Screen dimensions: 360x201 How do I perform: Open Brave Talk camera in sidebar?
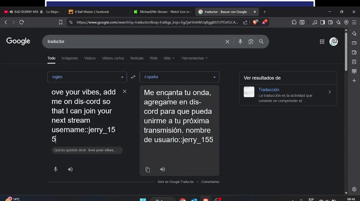coord(354,43)
